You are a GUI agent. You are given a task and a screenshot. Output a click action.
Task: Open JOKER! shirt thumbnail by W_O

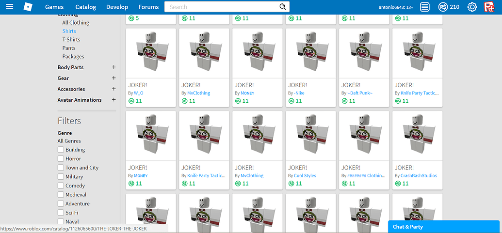(x=151, y=53)
